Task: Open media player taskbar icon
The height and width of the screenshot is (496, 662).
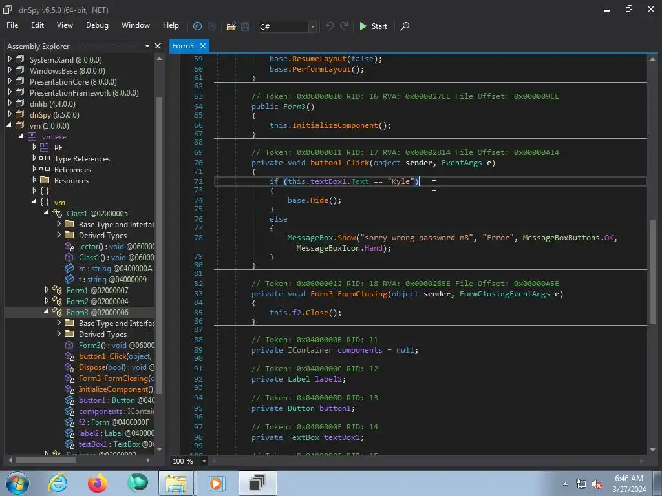Action: point(216,483)
